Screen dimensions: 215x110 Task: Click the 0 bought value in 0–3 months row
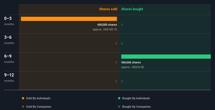(x=122, y=25)
